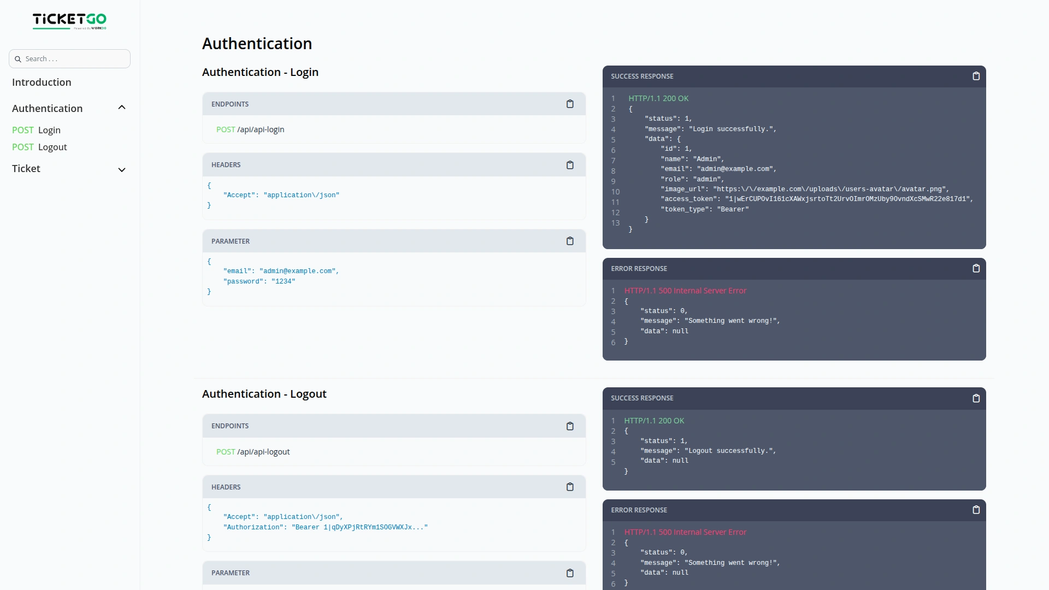Select the green POST label near /api/api-login
This screenshot has width=1049, height=590.
click(226, 129)
